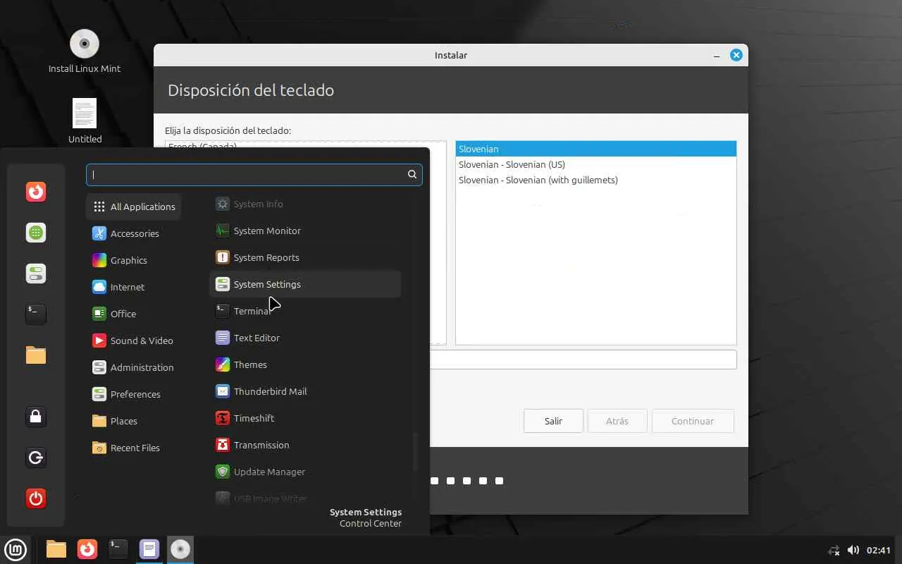This screenshot has width=902, height=564.
Task: Show Recent Files in the menu
Action: click(x=134, y=448)
